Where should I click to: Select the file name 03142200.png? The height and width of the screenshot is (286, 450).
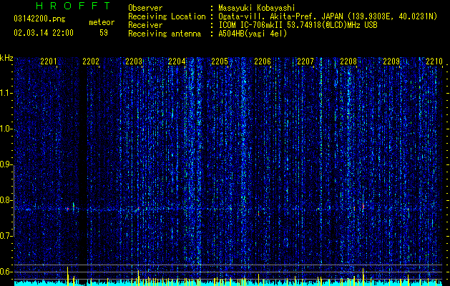click(39, 19)
